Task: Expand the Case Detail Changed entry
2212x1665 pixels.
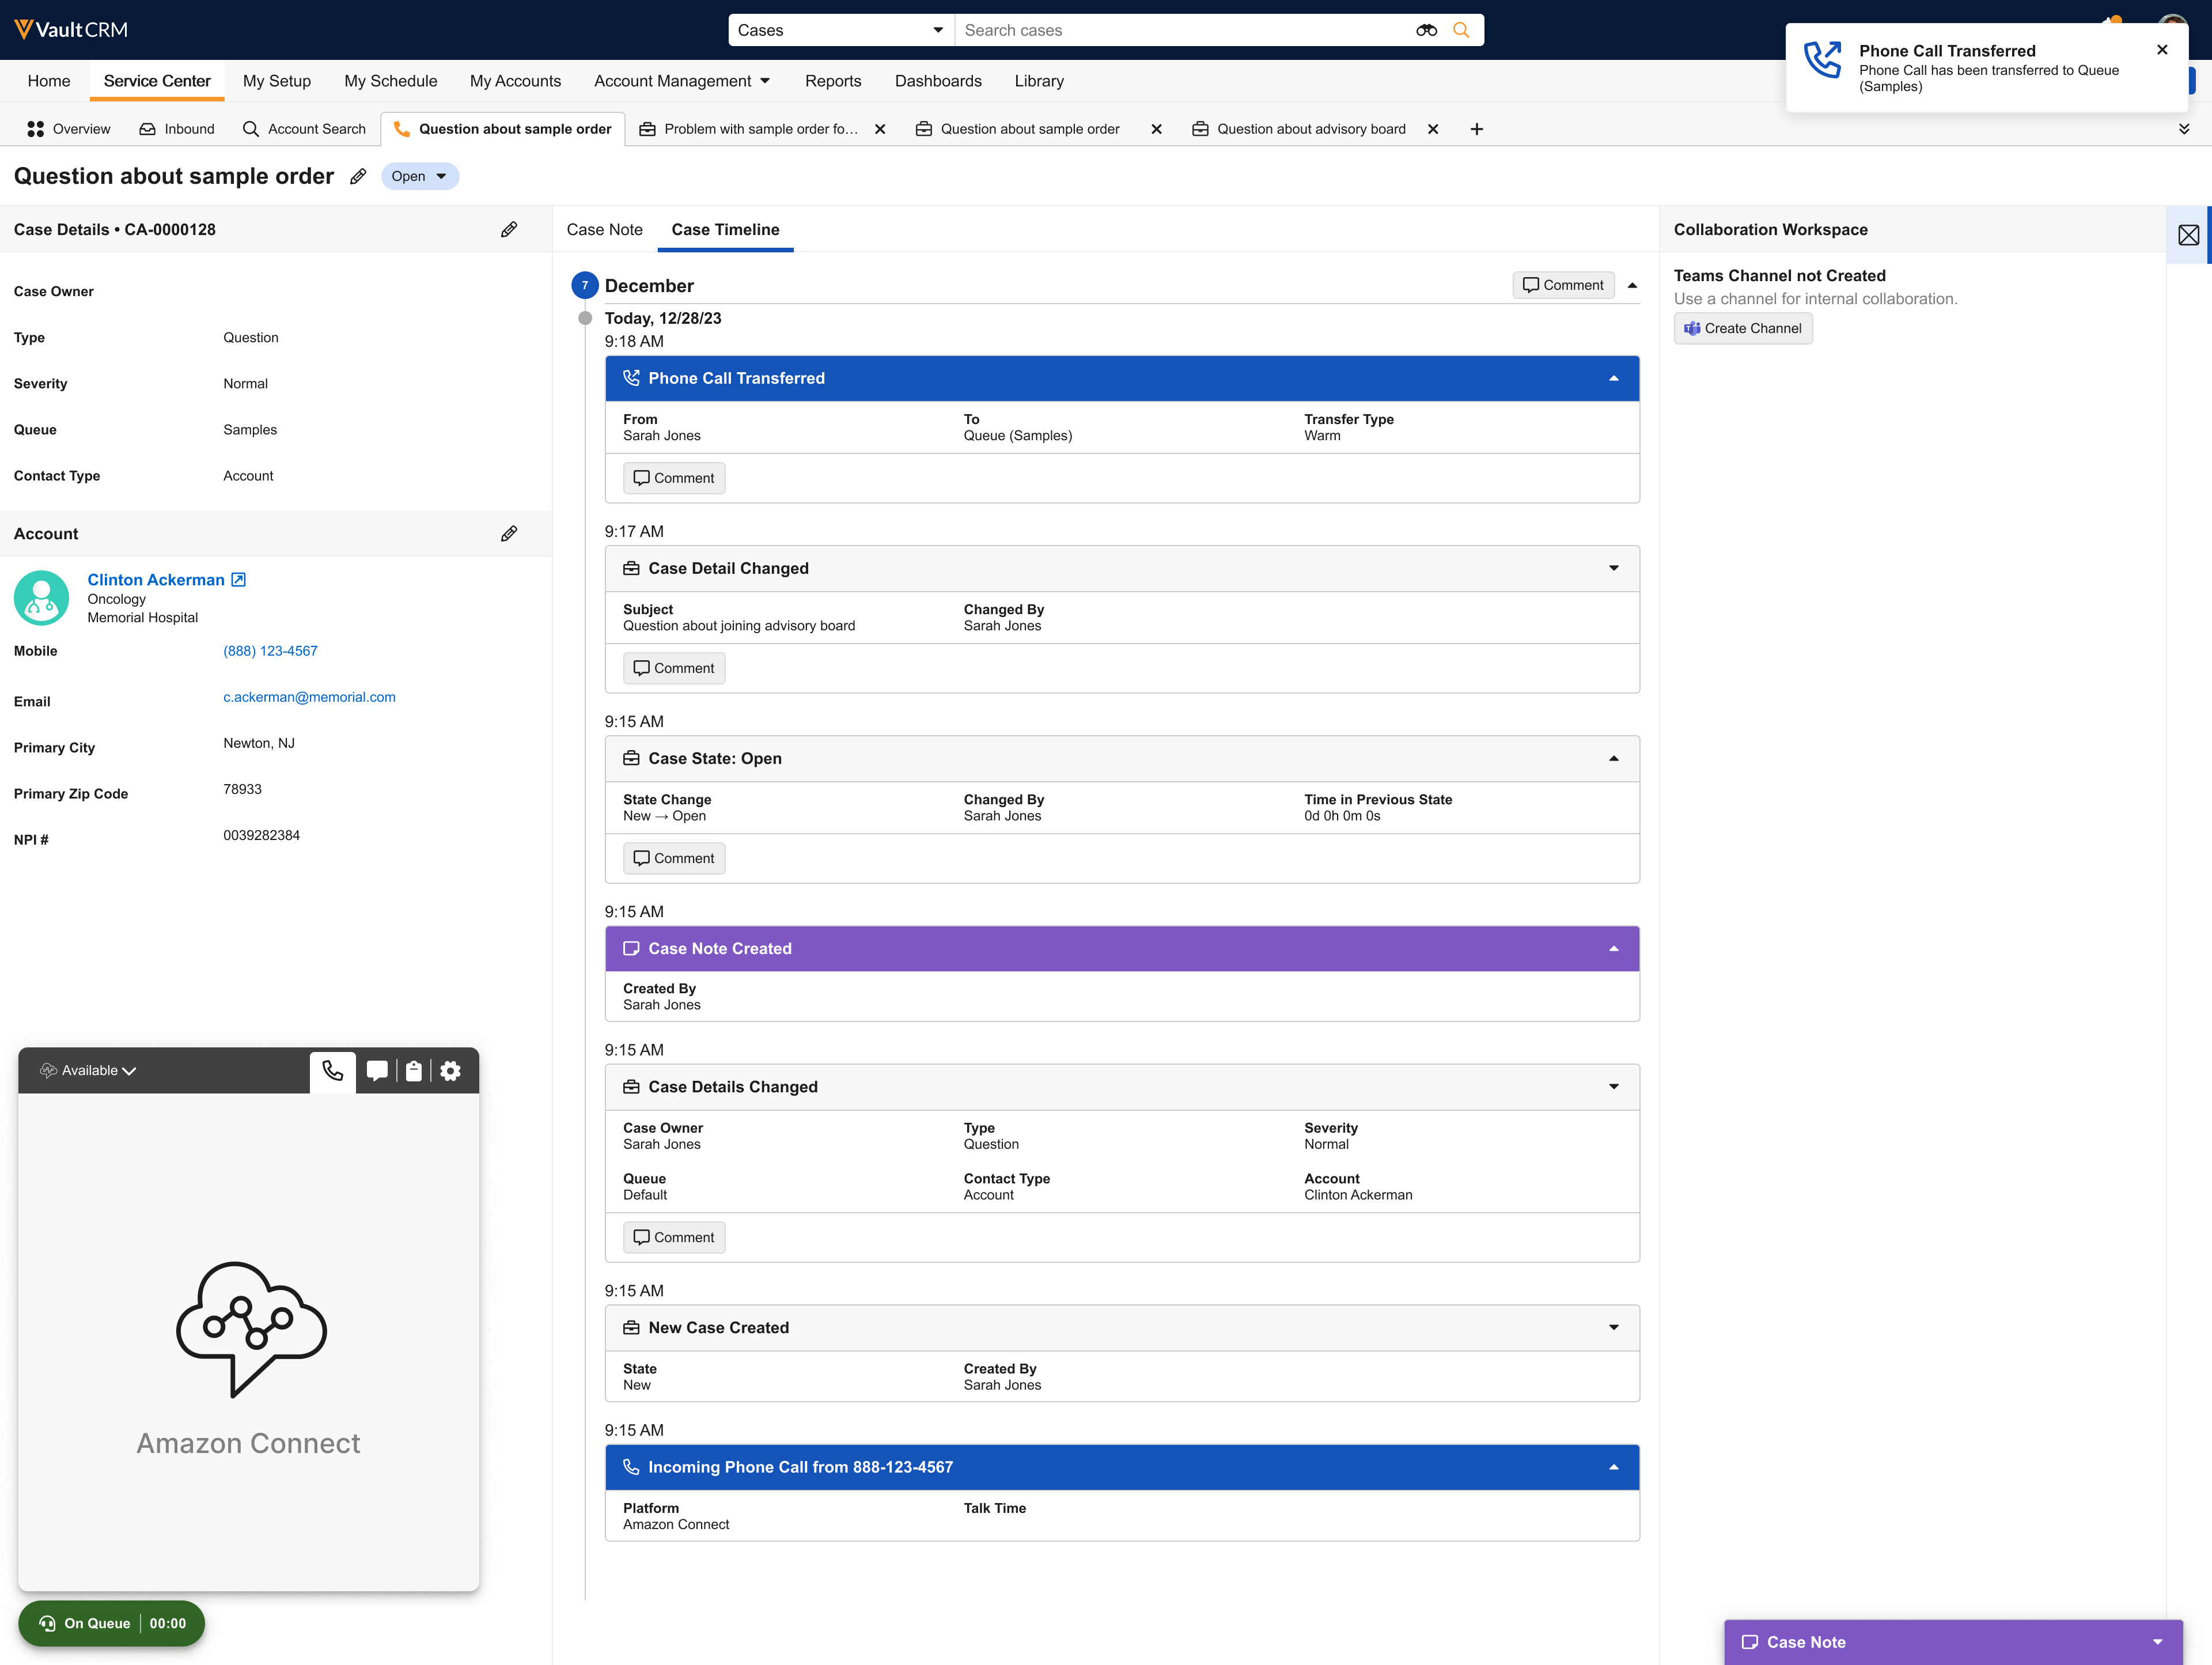Action: point(1613,568)
